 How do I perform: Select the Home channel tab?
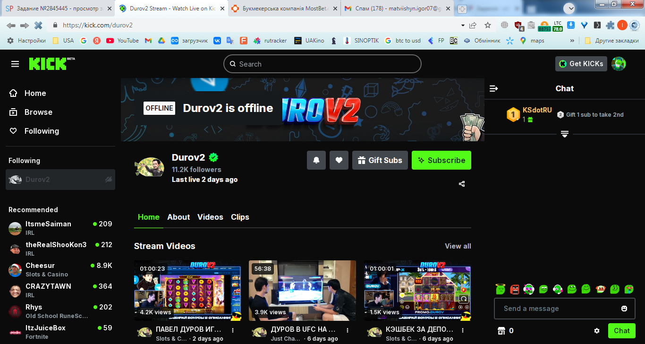(148, 217)
